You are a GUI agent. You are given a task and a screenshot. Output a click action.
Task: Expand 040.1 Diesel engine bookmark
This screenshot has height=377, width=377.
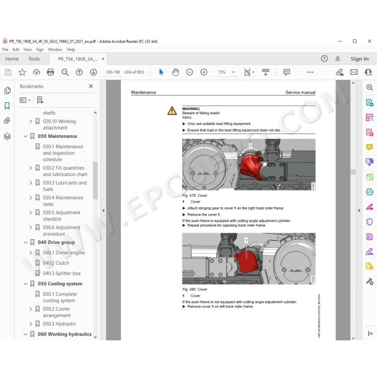31,253
